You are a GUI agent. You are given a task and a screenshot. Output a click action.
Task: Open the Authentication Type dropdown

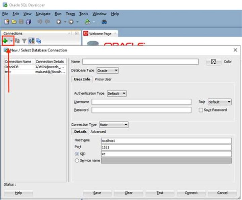pyautogui.click(x=117, y=93)
